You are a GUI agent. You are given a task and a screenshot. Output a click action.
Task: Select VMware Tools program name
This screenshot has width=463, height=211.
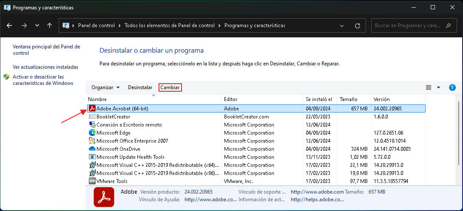coord(112,181)
